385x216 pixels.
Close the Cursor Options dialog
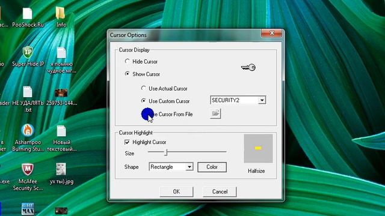tap(271, 33)
